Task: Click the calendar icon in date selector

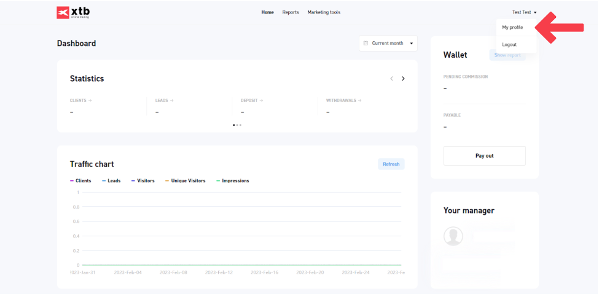Action: click(x=366, y=44)
